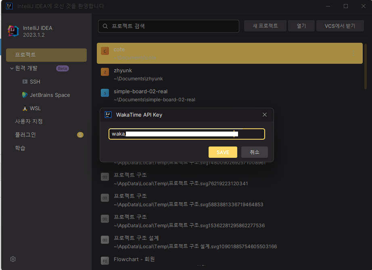Screen dimensions: 372x270
Task: Open project with path ending svg76219223120341
Action: (230, 179)
